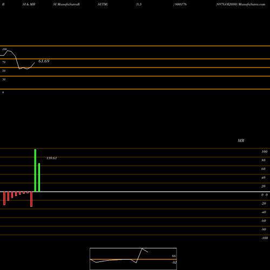The image size is (270, 270).
Task: Click the 32 label in mini chart
Action: [174, 262]
